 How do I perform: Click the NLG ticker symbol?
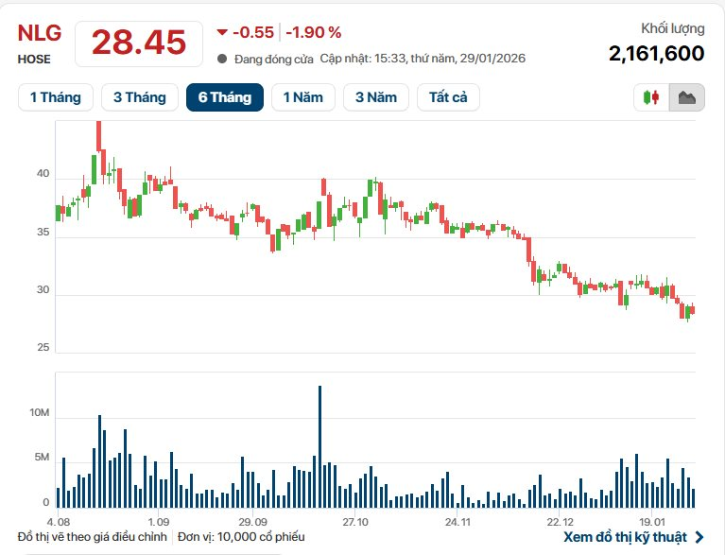(x=40, y=33)
